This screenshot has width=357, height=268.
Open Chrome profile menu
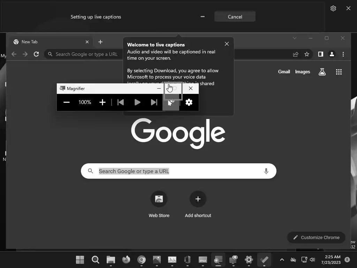tap(332, 54)
